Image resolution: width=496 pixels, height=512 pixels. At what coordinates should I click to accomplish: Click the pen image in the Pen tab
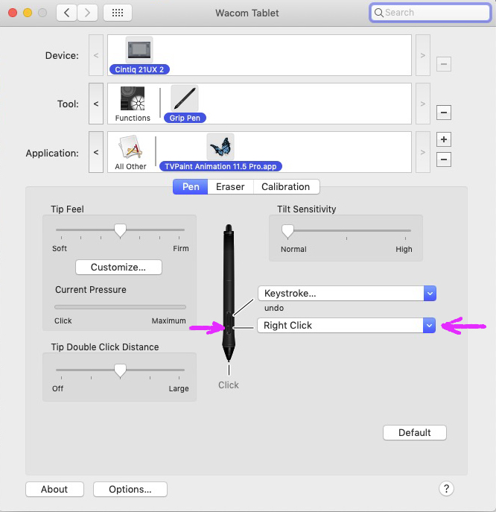pos(229,293)
